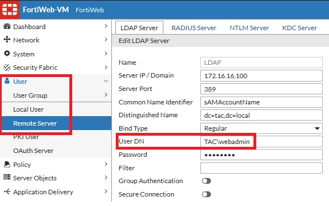329x206 pixels.
Task: Click the Server Objects stack icon
Action: pos(7,178)
